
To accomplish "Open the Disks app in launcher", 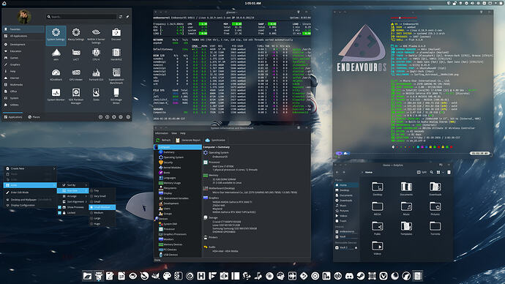I will pyautogui.click(x=96, y=94).
